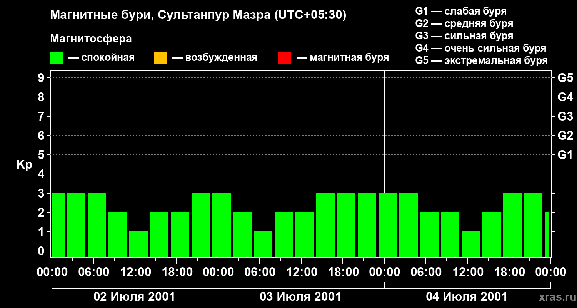577x308 pixels.
Task: Click the Kp 1 bar on 02 Июля
Action: coord(138,244)
